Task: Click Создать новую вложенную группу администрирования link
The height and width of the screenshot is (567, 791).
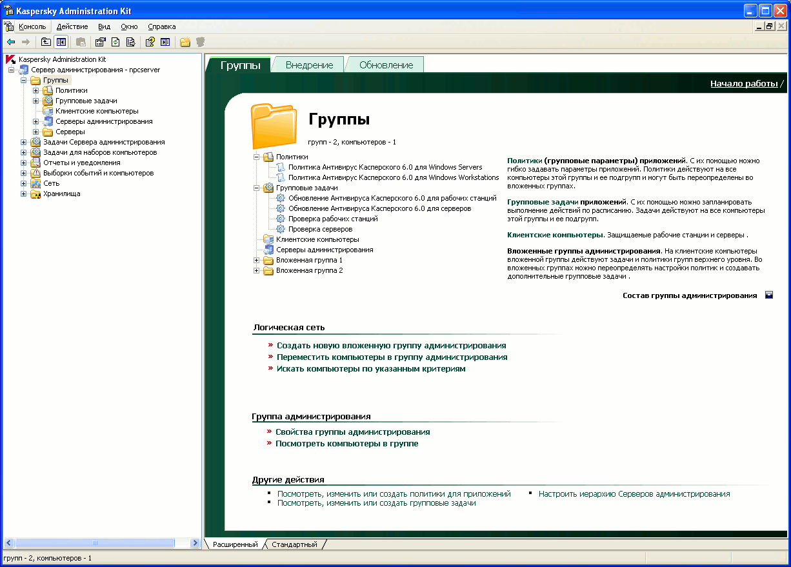Action: 391,346
